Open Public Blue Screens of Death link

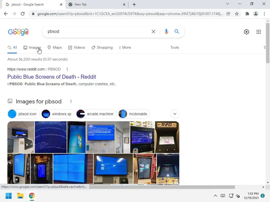pos(52,77)
